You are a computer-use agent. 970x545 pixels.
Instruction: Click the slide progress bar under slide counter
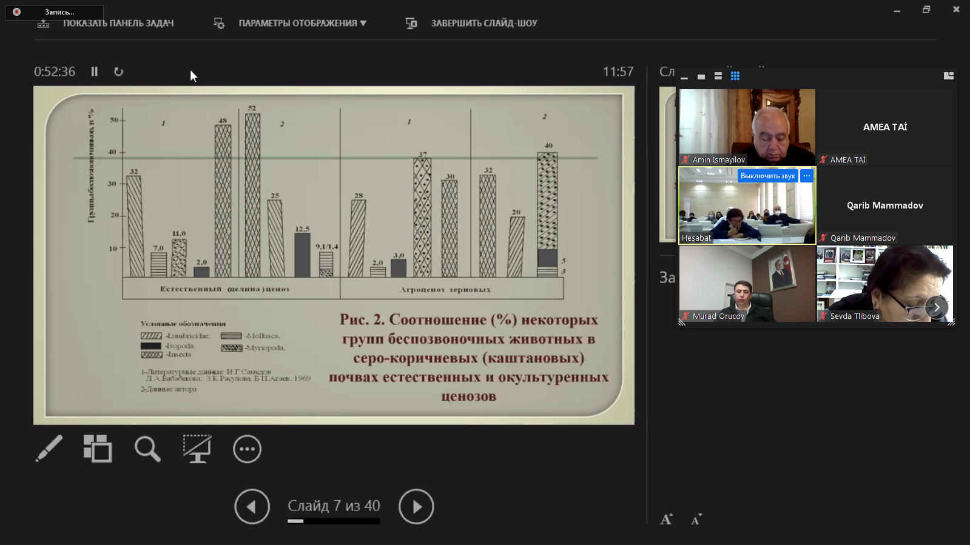334,521
